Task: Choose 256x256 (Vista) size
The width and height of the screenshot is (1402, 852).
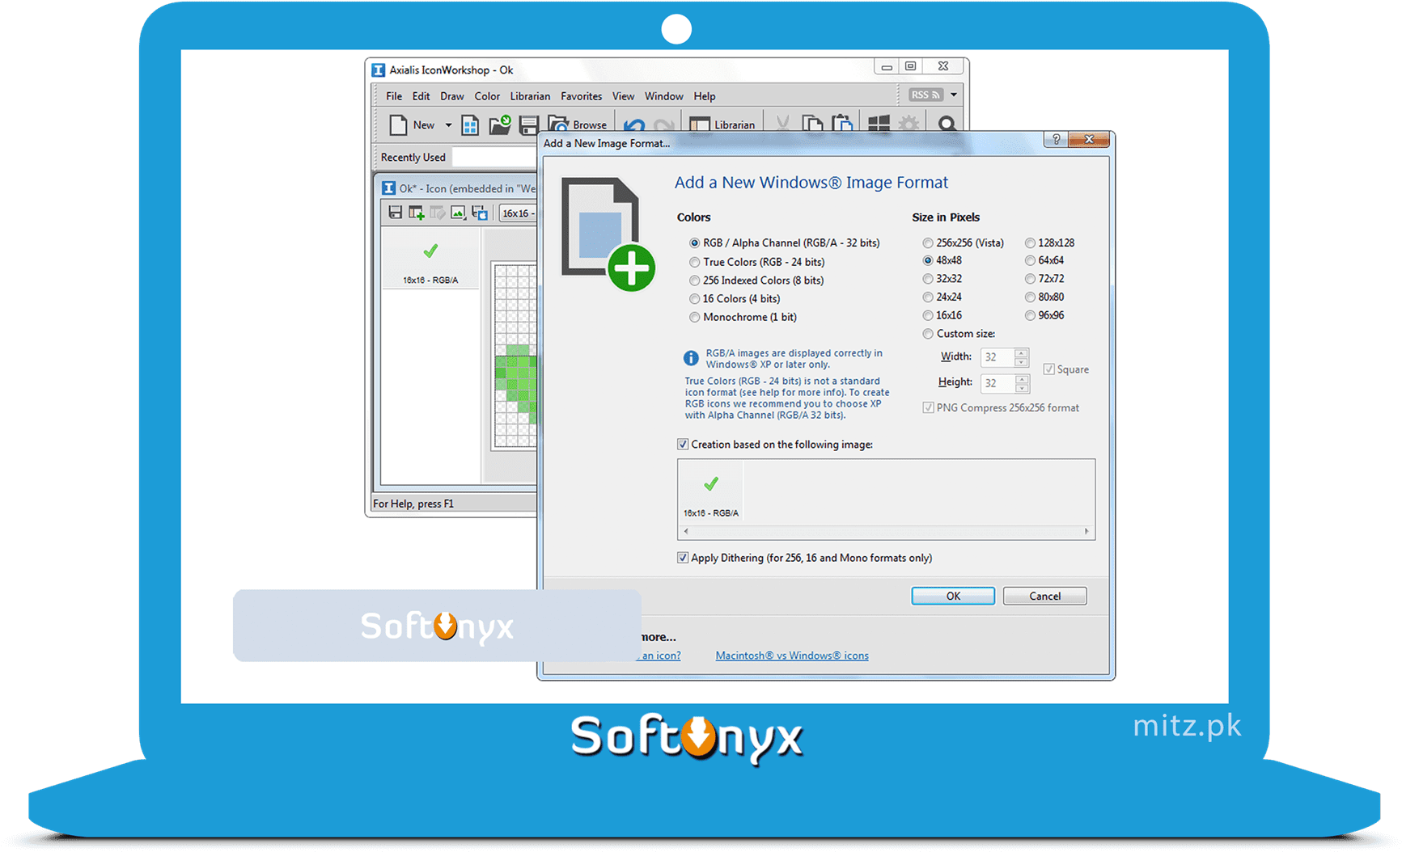Action: pos(963,243)
